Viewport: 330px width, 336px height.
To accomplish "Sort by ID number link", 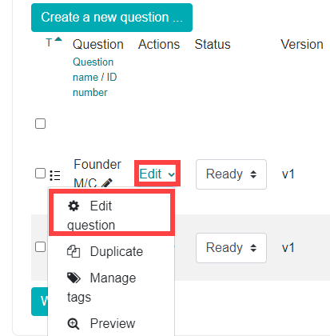I will click(x=94, y=85).
